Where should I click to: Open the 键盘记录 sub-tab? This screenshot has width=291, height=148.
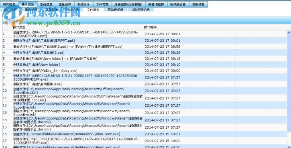pyautogui.click(x=31, y=10)
